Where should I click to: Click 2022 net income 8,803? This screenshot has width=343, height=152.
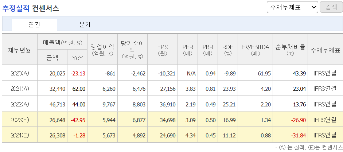pyautogui.click(x=139, y=105)
